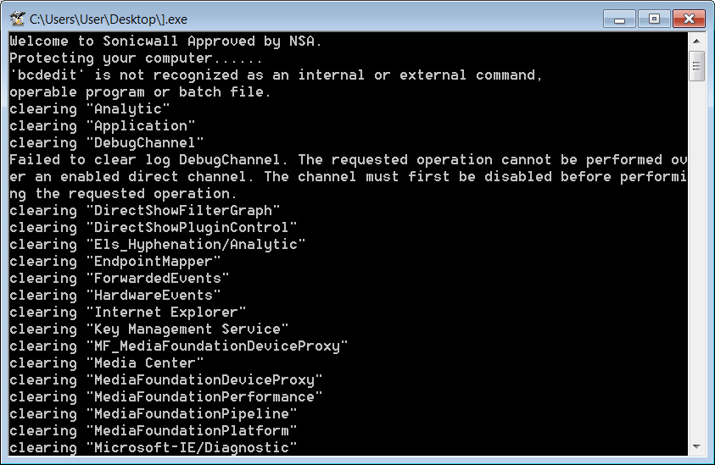
Task: Click the "Protecting your computer" line
Action: 136,58
